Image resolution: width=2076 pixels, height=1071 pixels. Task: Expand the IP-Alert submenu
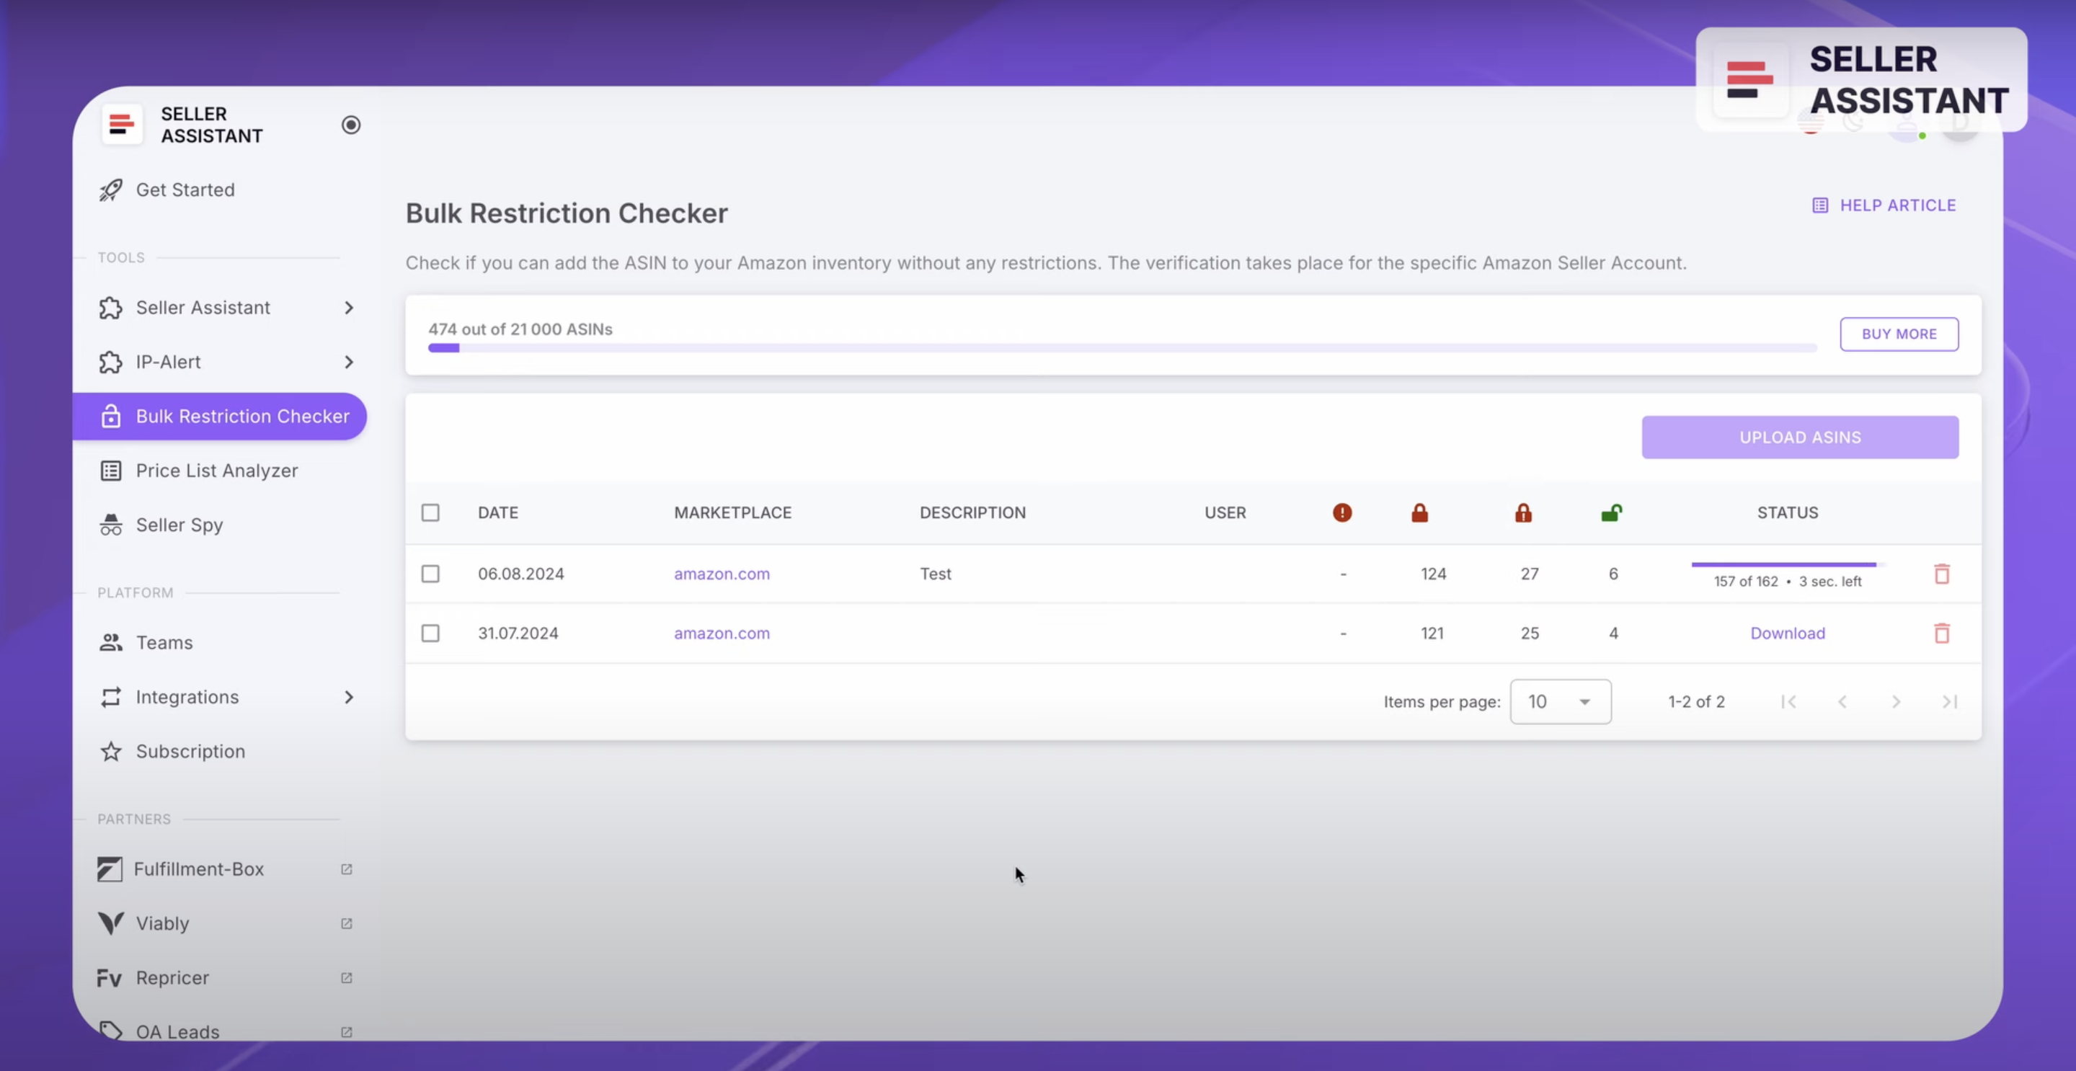[x=348, y=362]
